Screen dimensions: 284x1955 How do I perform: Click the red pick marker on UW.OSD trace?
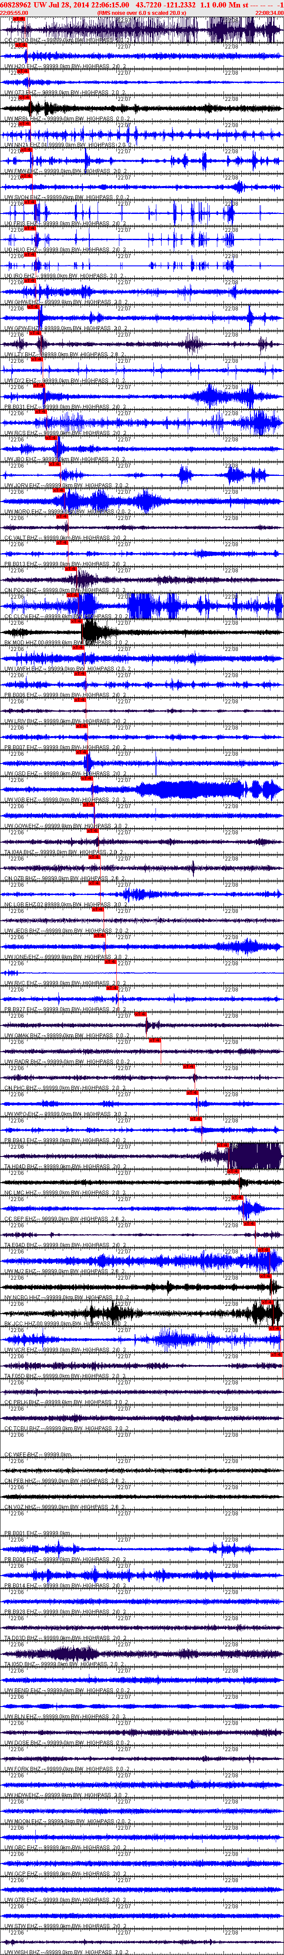pos(86,779)
